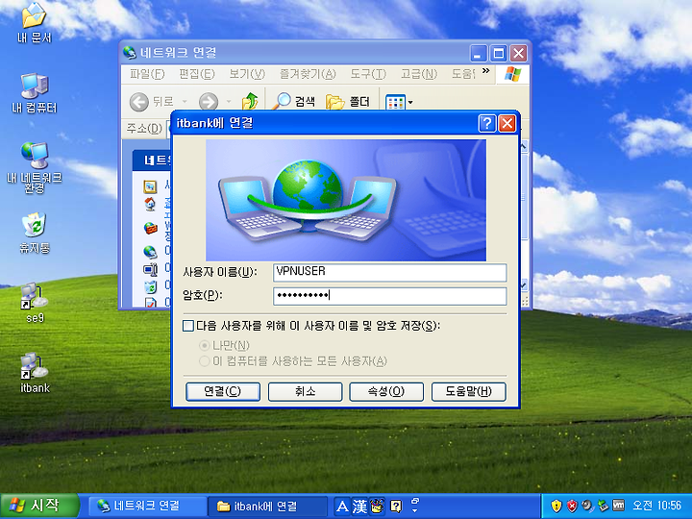Show hidden menu items via chevron
Viewport: 692px width, 519px height.
click(x=486, y=70)
